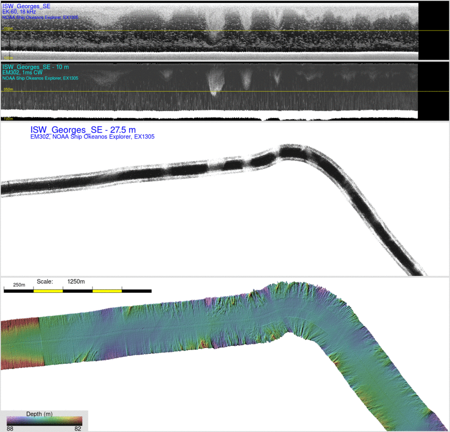Click the "250m" scale label
Screen dimensions: 450x432
click(x=19, y=285)
